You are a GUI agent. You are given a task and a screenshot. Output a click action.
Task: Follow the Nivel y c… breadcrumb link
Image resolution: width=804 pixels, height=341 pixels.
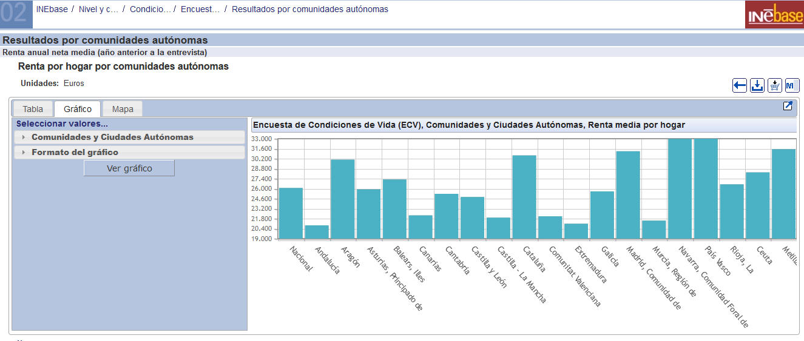pos(98,9)
